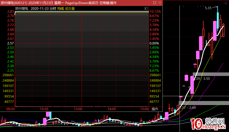The height and width of the screenshot is (132, 229).
Task: Click the 13:00 time axis label
Action: tap(78, 109)
